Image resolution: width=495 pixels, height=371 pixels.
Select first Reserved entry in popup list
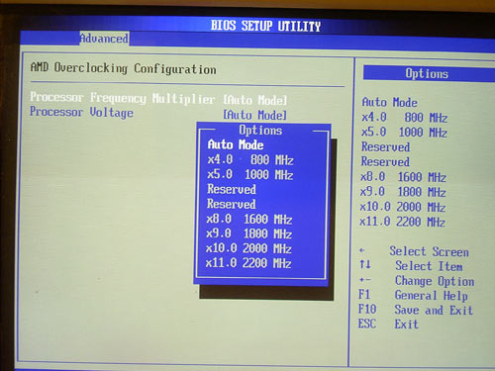pos(232,189)
